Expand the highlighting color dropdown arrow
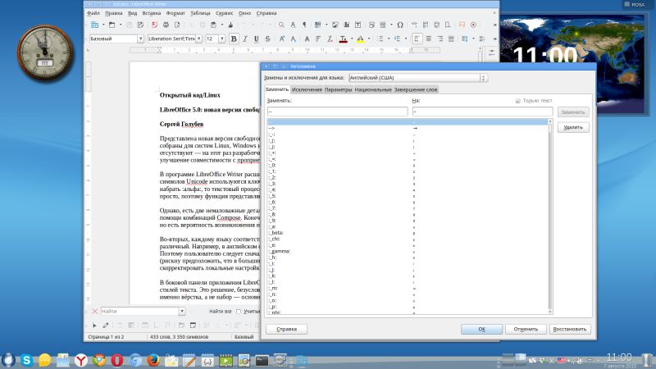 tap(368, 39)
